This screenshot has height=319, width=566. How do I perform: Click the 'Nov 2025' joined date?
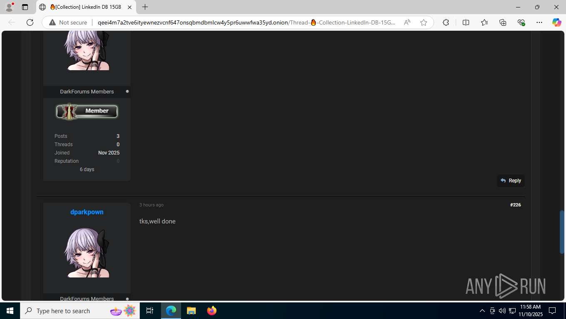click(109, 153)
